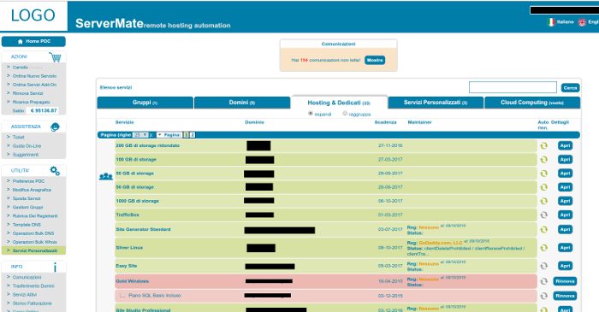The width and height of the screenshot is (599, 312).
Task: Select the 'raggruppa' radio button
Action: pos(345,114)
